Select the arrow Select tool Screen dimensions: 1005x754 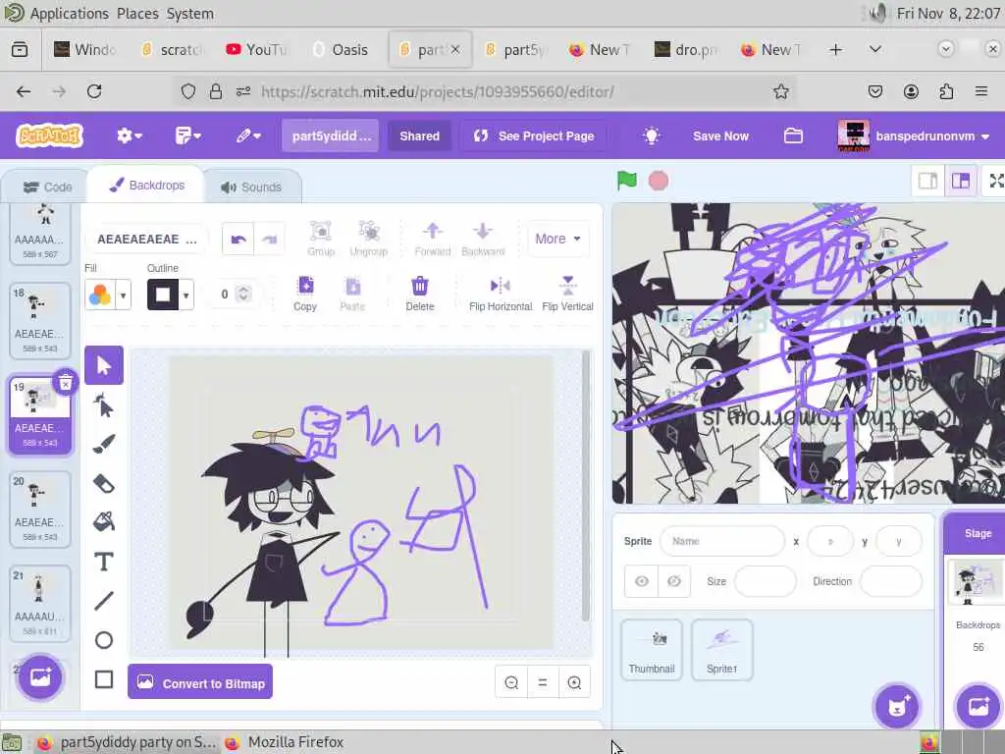104,365
